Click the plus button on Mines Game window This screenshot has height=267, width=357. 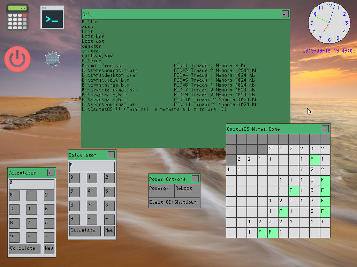click(x=325, y=129)
